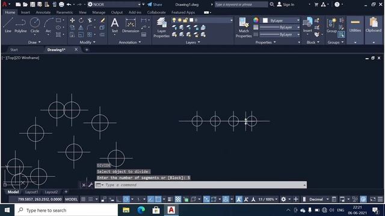
Task: Switch to Layout1 tab
Action: (32, 192)
